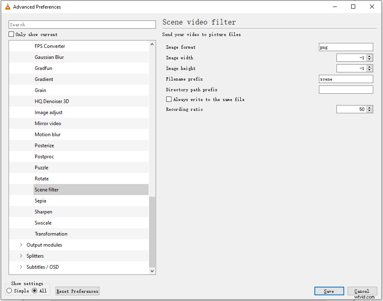This screenshot has height=301, width=383.
Task: Check Always write to the same file
Action: pos(169,99)
